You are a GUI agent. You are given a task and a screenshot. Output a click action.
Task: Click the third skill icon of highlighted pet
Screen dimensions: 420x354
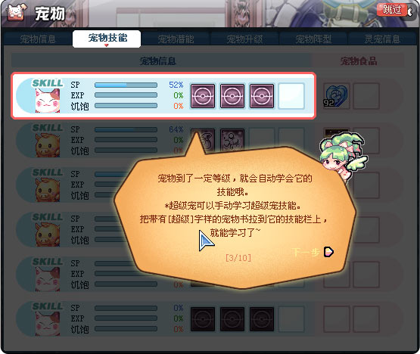[x=262, y=96]
